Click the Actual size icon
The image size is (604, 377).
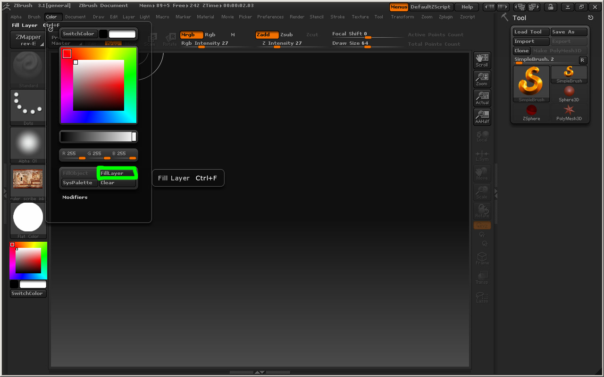click(x=482, y=98)
